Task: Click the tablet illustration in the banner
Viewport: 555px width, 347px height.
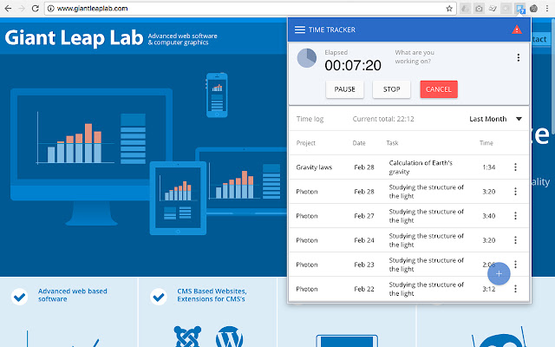Action: coord(178,199)
